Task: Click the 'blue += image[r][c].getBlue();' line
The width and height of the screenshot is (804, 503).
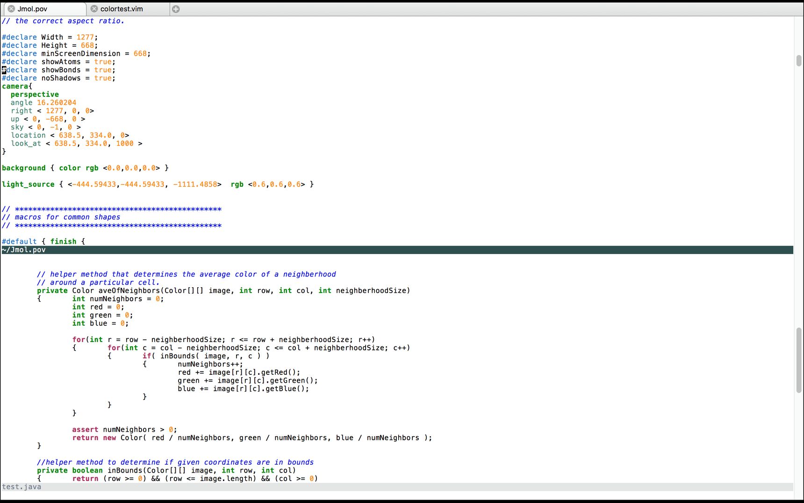Action: [244, 389]
